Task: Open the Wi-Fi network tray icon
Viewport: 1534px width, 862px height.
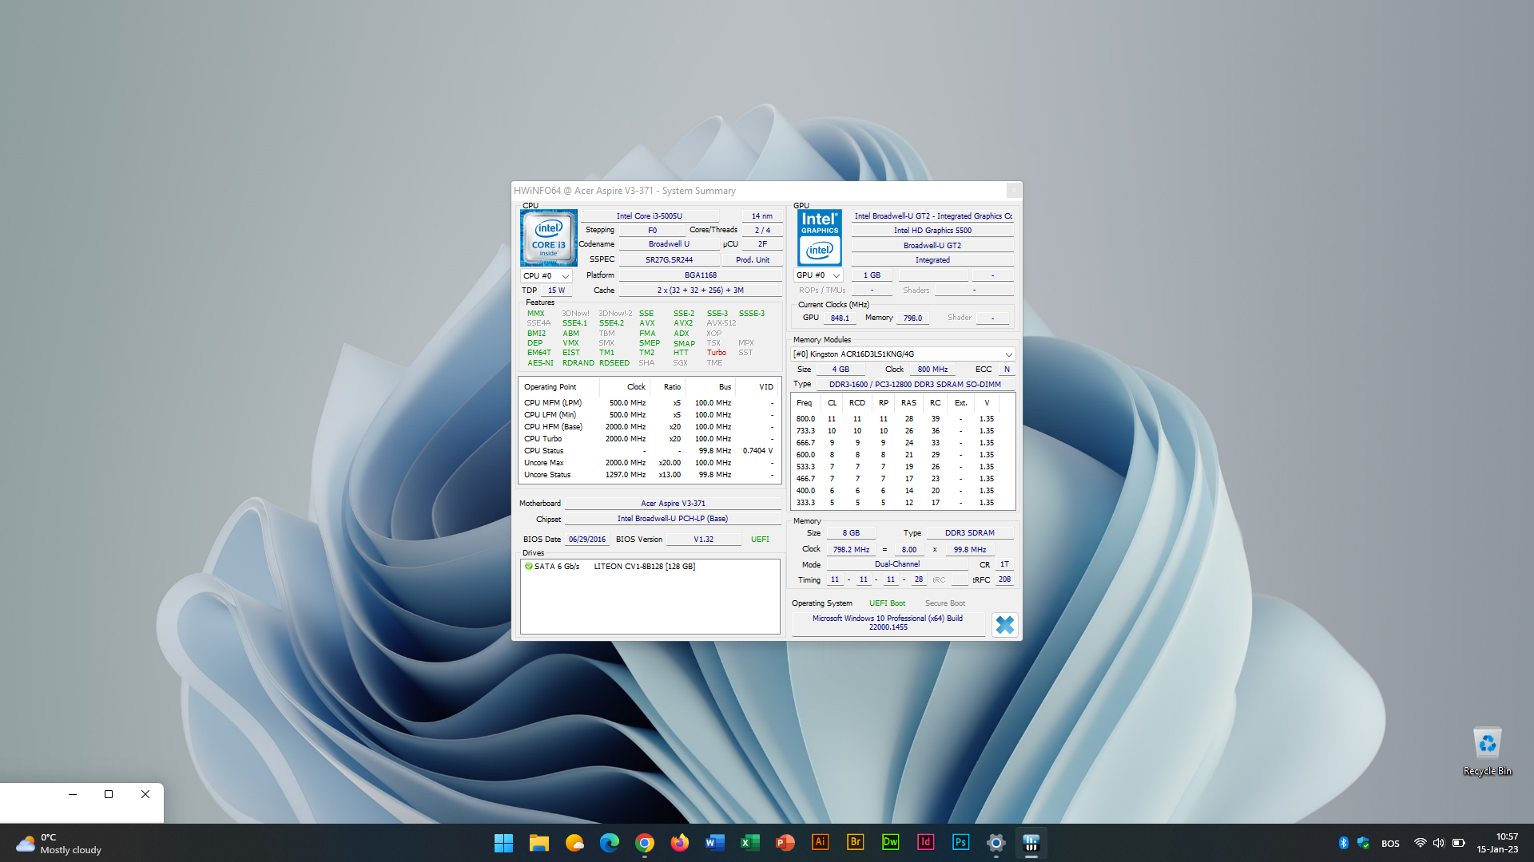Action: coord(1420,843)
